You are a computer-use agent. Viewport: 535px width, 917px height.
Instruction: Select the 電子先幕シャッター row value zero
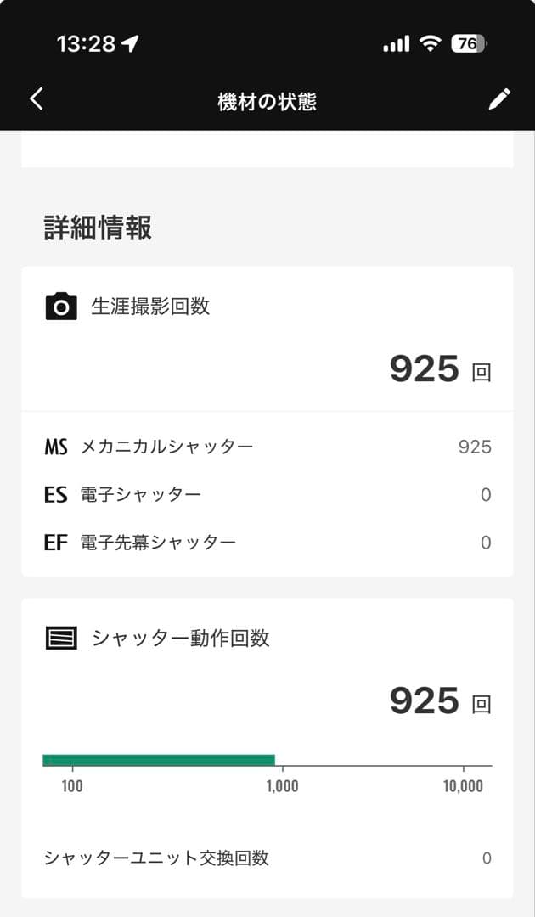click(x=485, y=542)
